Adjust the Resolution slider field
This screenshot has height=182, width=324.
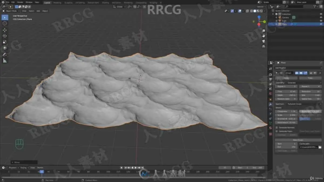tap(310, 91)
